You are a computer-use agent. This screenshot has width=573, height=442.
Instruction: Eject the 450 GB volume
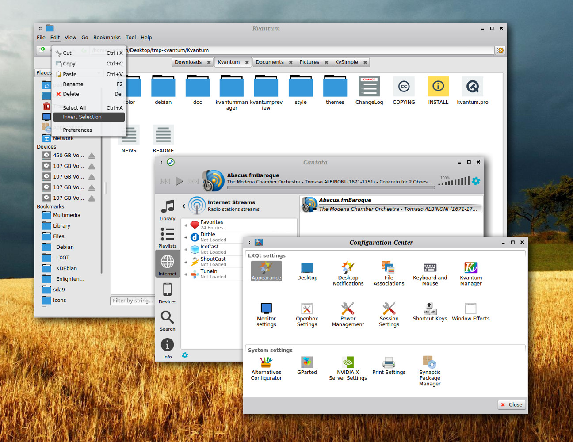[92, 156]
